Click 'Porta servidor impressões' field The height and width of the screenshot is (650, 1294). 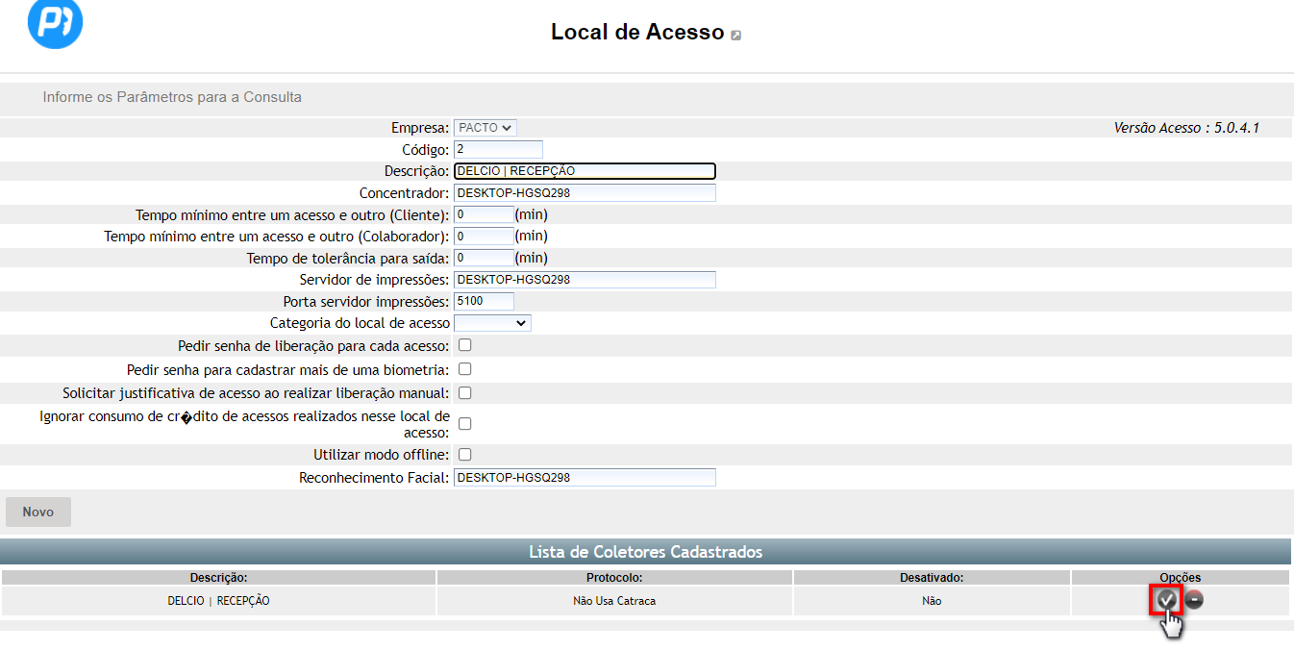coord(484,301)
